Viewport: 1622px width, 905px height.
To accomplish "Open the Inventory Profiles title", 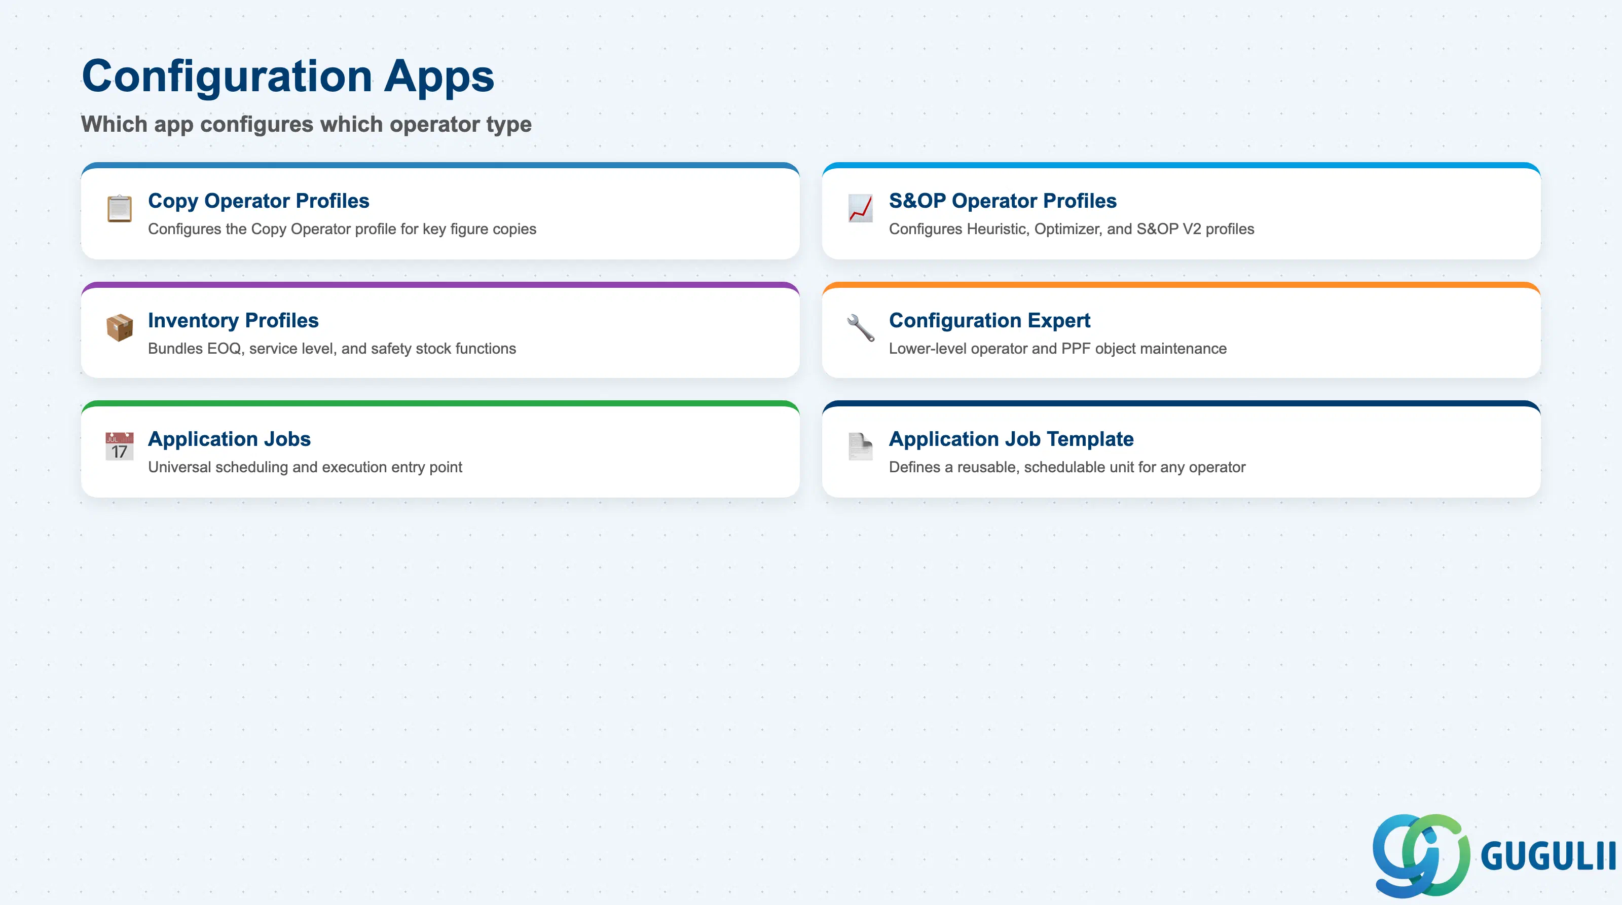I will pos(233,320).
